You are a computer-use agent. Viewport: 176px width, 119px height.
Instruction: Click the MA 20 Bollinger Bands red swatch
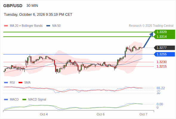click(x=6, y=26)
